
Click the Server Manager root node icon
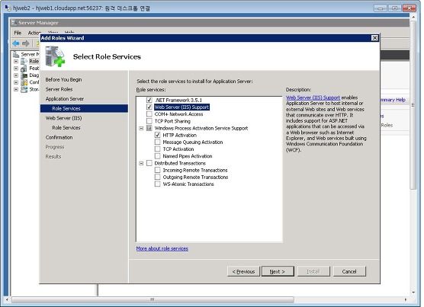[16, 54]
